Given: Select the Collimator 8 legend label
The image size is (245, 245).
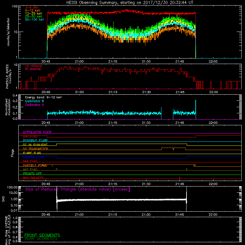Looking at the screenshot, I should point(34,101).
